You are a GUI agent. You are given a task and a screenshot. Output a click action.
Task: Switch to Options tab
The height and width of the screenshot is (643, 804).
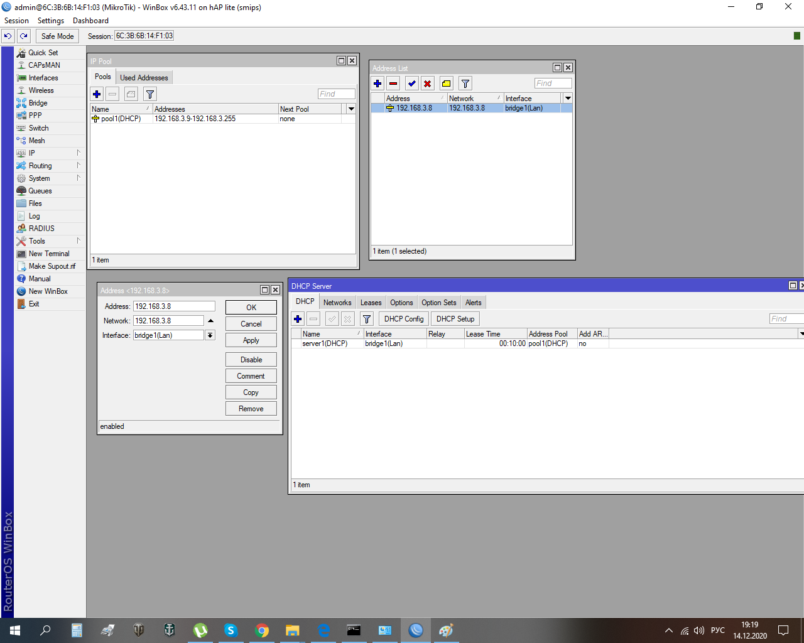click(401, 303)
